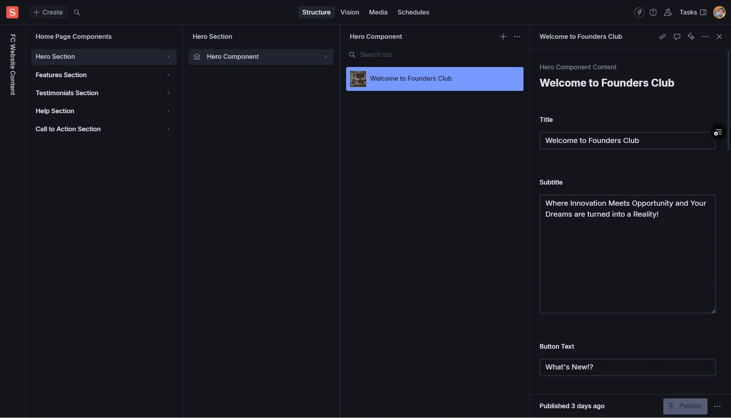Switch to the Media tab
The width and height of the screenshot is (731, 418).
pyautogui.click(x=378, y=13)
